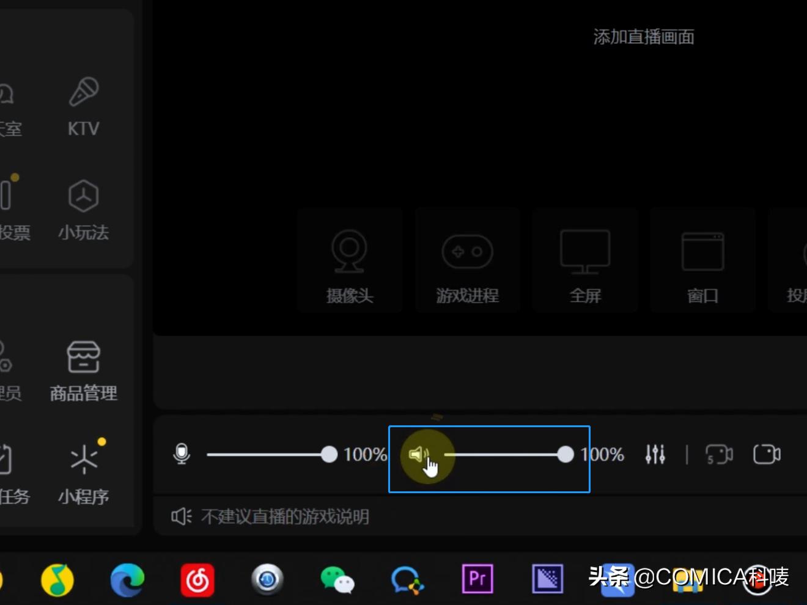Open the 小玩法 mini games panel
Viewport: 807px width, 605px height.
[83, 211]
